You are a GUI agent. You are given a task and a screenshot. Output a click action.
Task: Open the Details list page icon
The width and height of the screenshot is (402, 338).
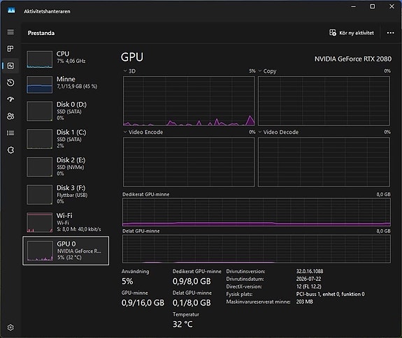(x=10, y=133)
